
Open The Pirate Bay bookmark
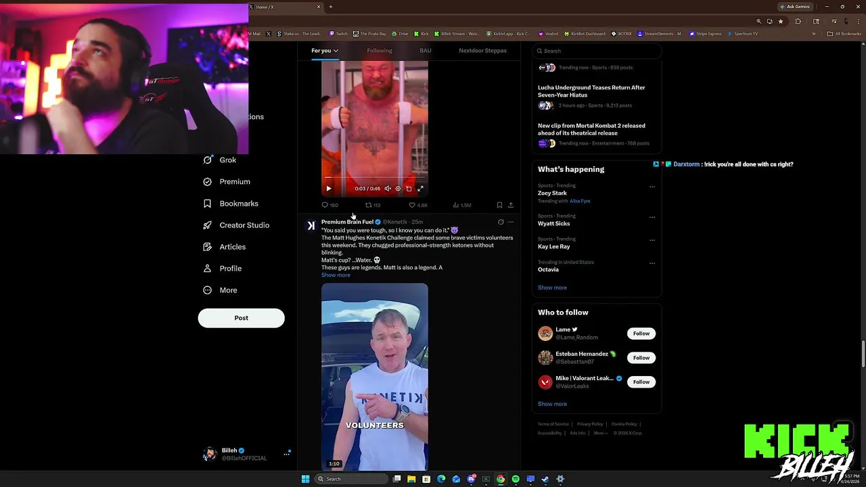point(369,34)
